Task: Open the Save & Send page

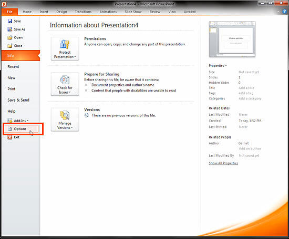Action: (x=18, y=100)
